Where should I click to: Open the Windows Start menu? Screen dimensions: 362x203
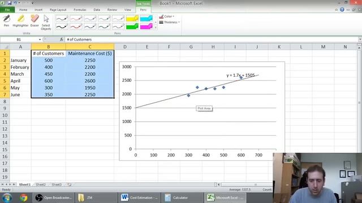tap(7, 198)
